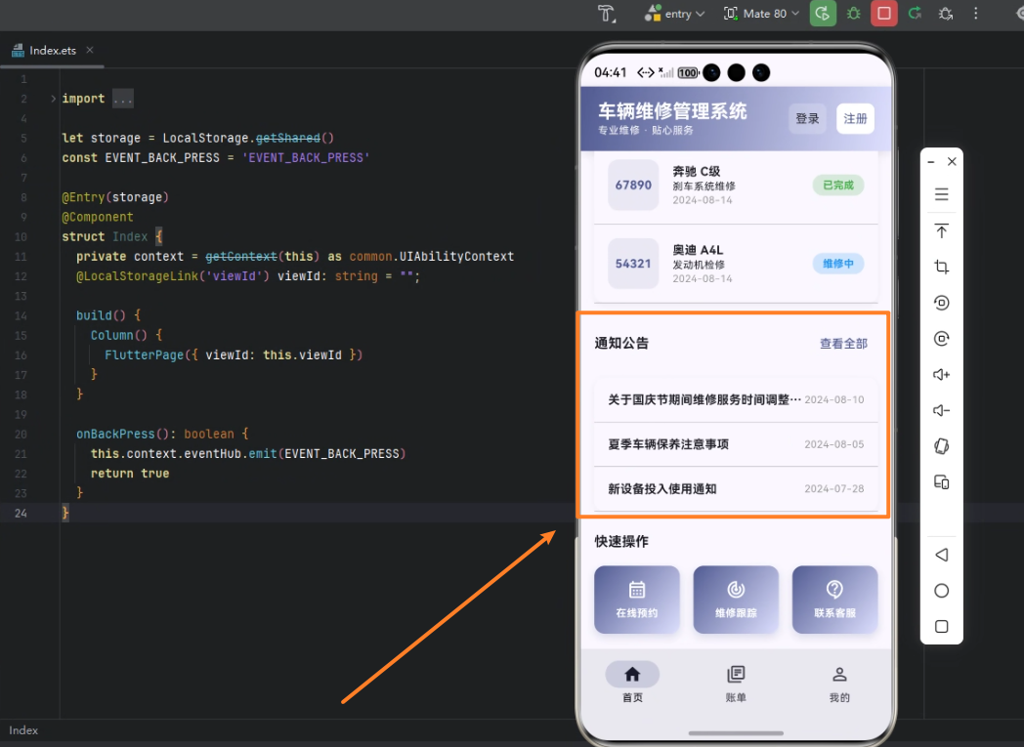Click the 注册 button in the emulator

[855, 119]
